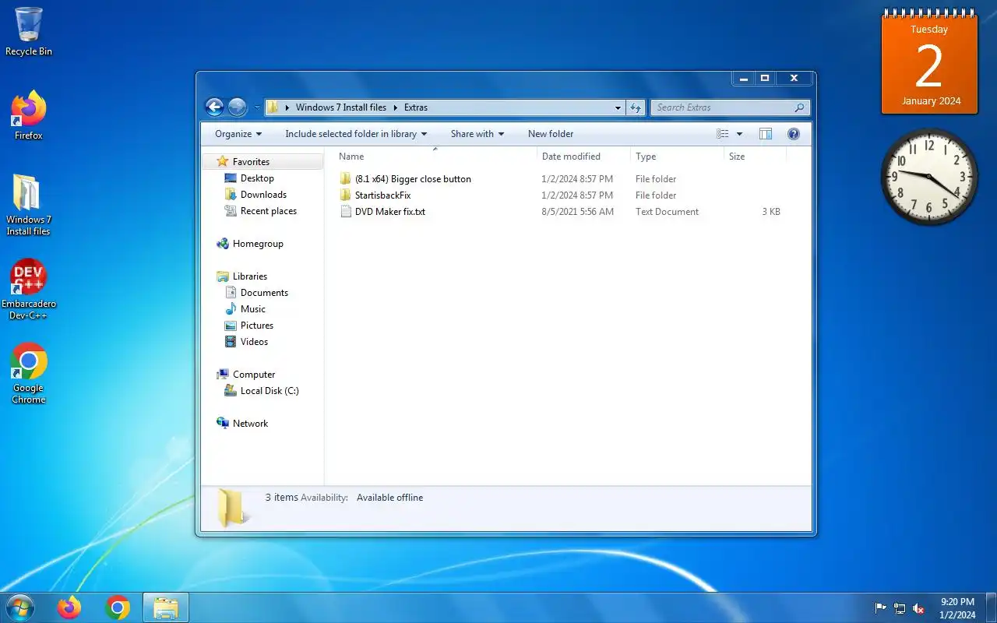Open the Pictures library
997x623 pixels.
click(x=257, y=326)
